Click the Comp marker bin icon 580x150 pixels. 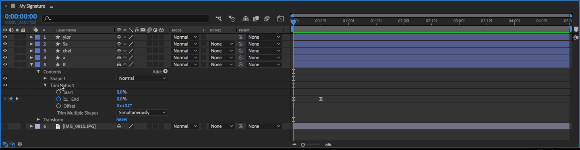(x=576, y=29)
